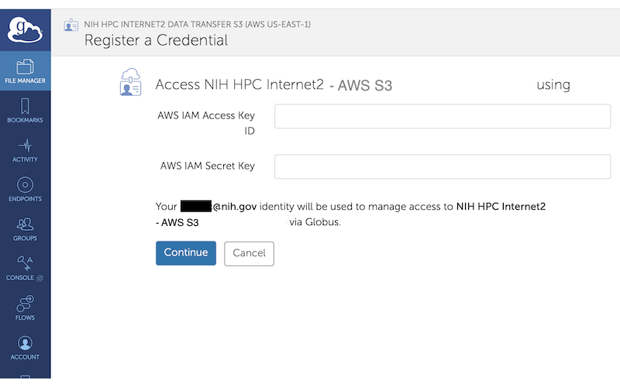The image size is (620, 387).
Task: Open the Groups section
Action: coord(25,229)
